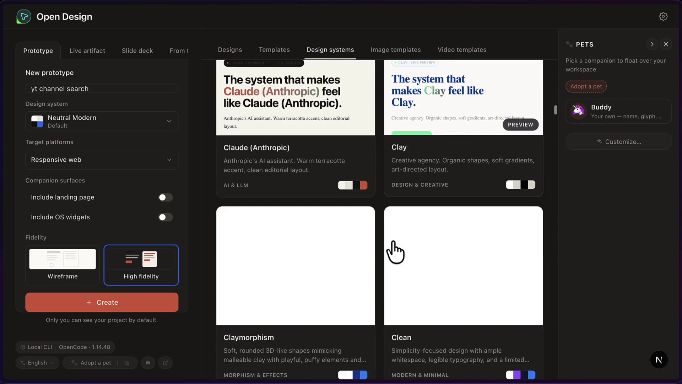
Task: Click the paw icon in bottom Adopt a pet
Action: [x=74, y=363]
